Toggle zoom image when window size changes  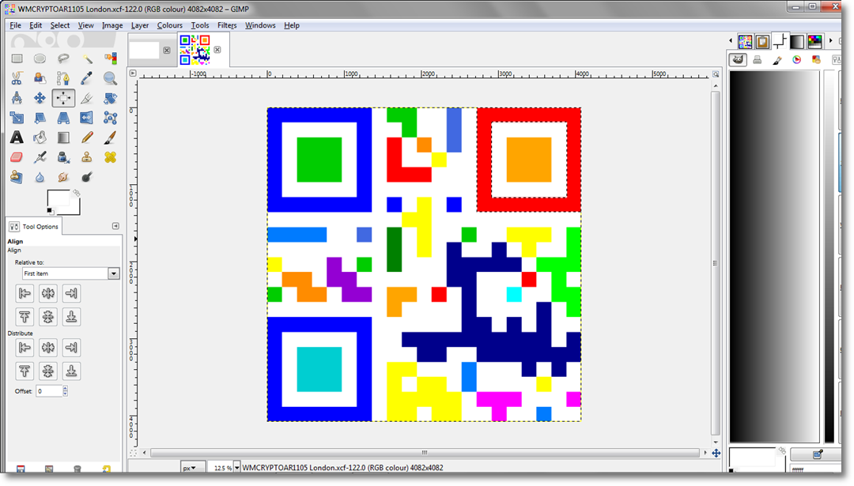click(716, 74)
